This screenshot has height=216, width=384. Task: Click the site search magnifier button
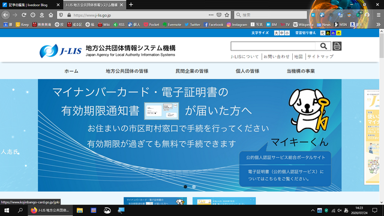[x=323, y=46]
